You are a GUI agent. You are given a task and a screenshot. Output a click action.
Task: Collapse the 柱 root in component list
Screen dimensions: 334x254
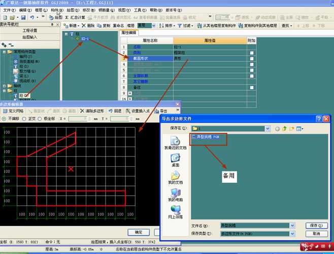[66, 34]
